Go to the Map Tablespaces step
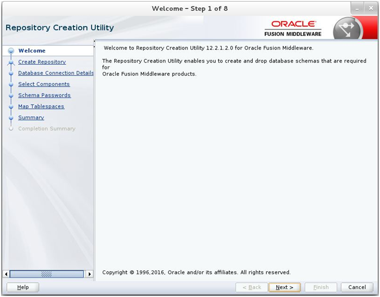Image resolution: width=380 pixels, height=297 pixels. [x=41, y=106]
